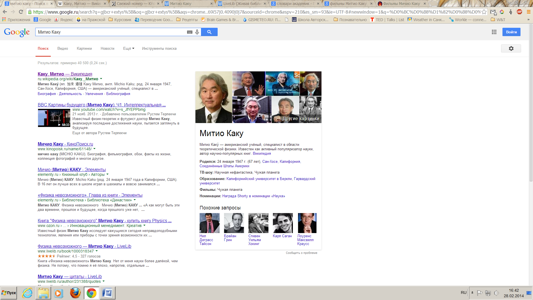Show hidden tray icons arrow
Screen dimensions: 533x300
472,293
